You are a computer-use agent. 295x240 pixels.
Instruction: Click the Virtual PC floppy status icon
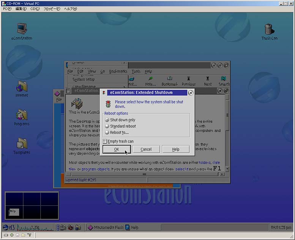pyautogui.click(x=17, y=235)
